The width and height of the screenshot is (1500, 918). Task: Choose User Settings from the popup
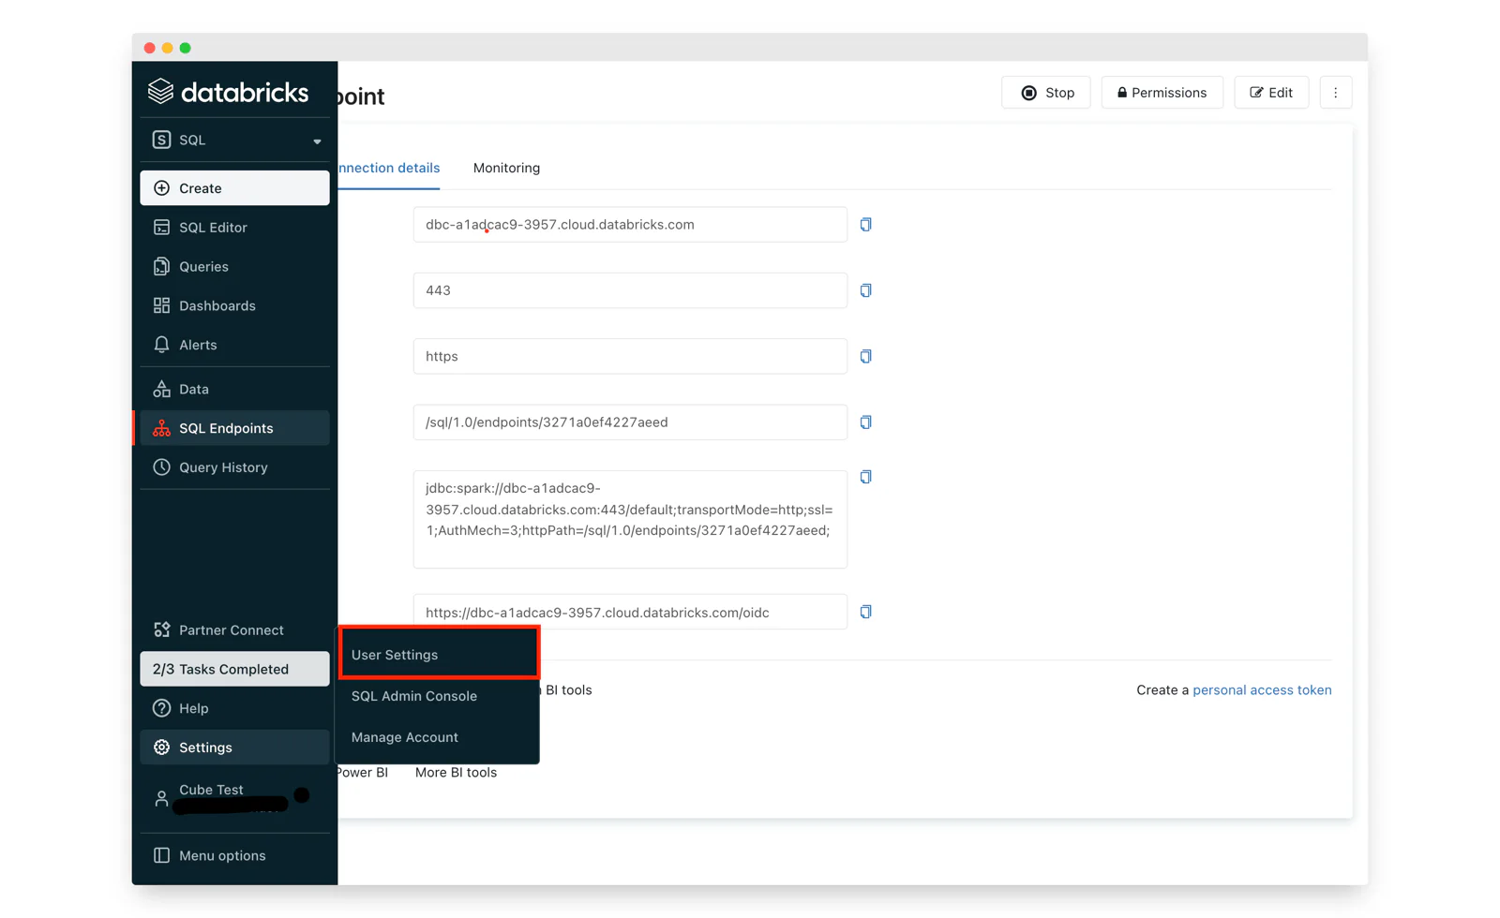tap(439, 654)
